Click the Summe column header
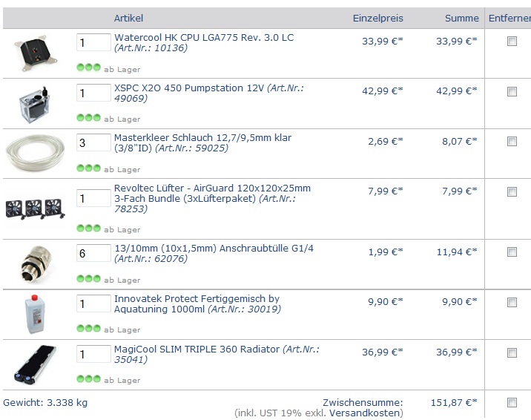Viewport: 531px width, 420px height. (x=462, y=18)
